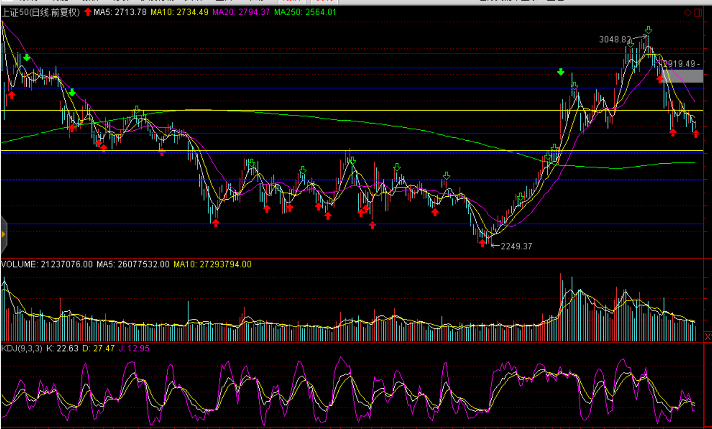This screenshot has height=429, width=712.
Task: Click the red buy arrow at the 2249.37 low
Action: point(482,243)
